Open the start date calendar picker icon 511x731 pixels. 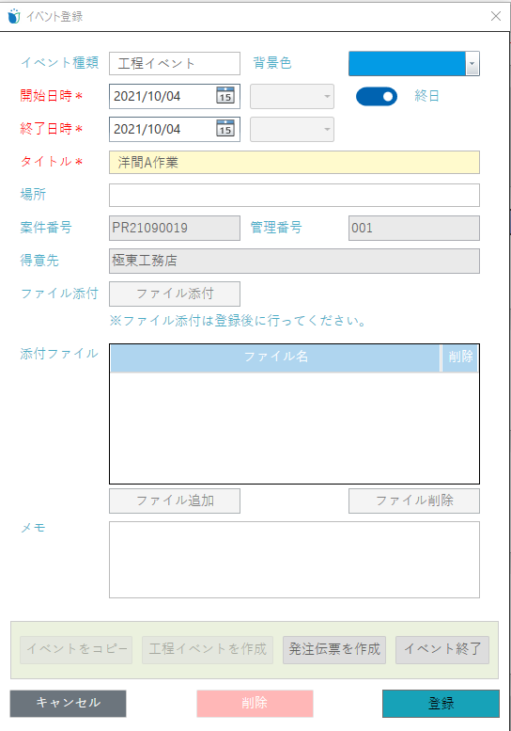click(225, 95)
